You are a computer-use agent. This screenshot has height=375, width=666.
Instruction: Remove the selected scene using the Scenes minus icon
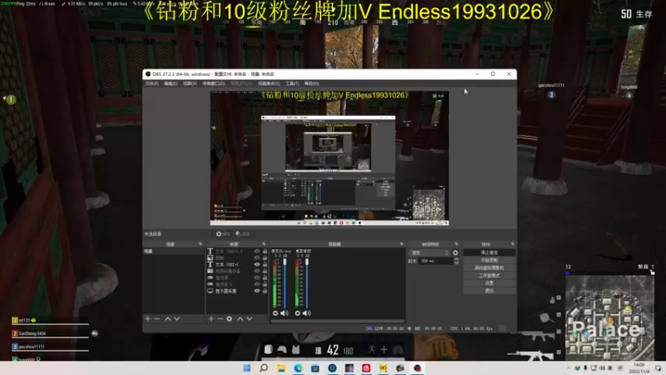pos(157,318)
